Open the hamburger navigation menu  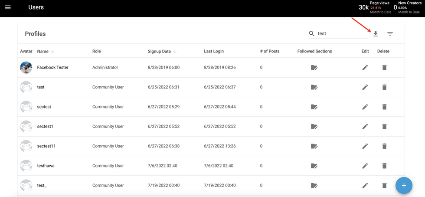(8, 7)
